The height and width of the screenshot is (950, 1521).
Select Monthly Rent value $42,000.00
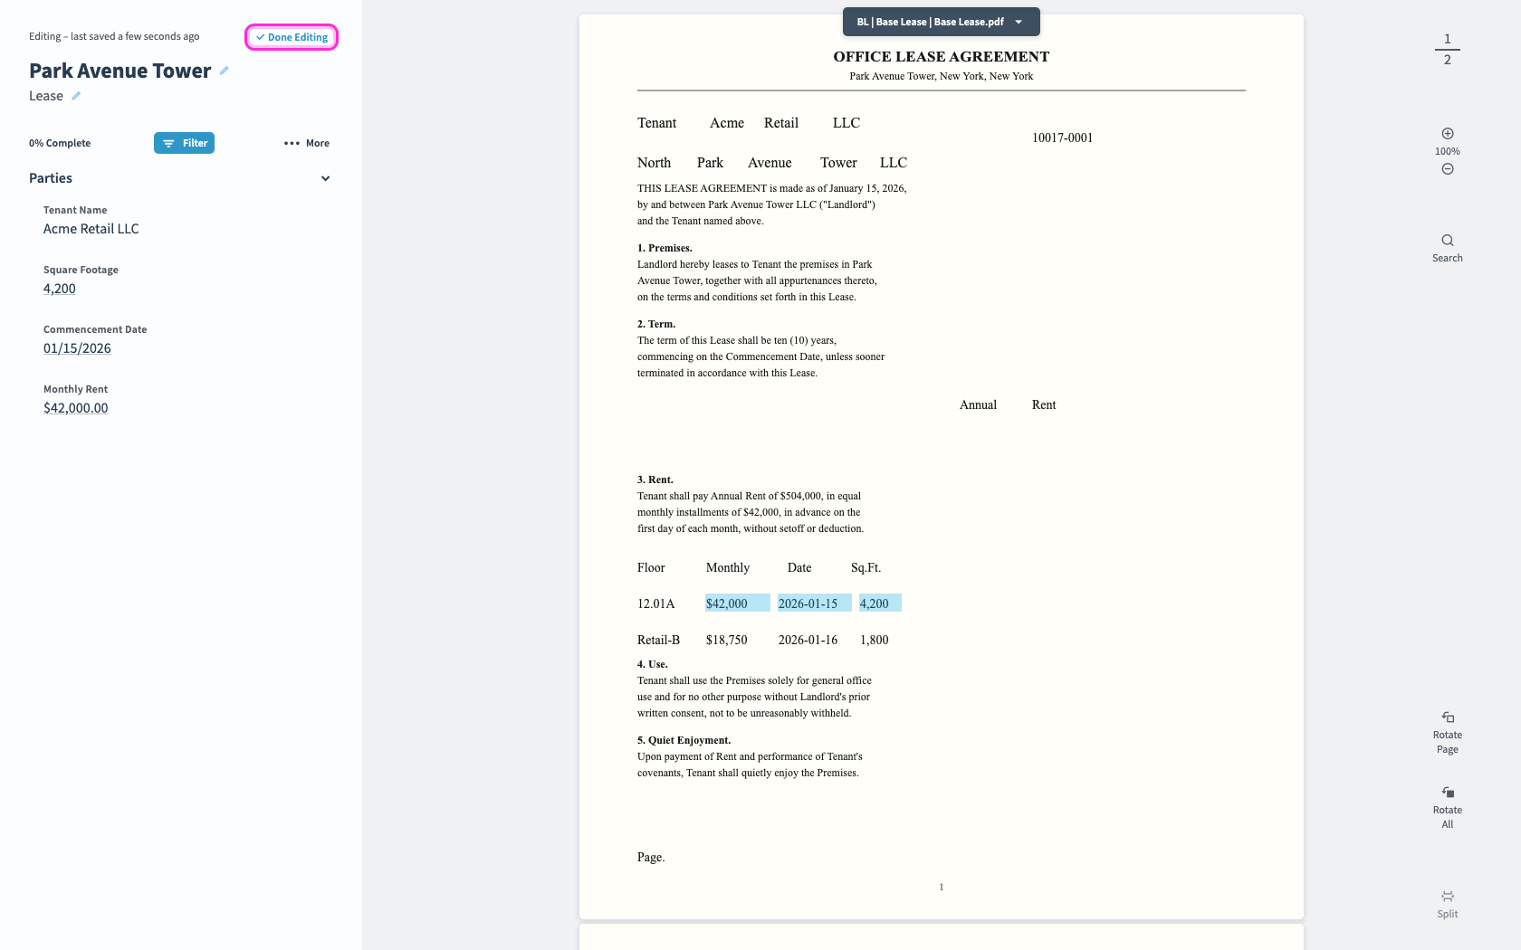pyautogui.click(x=76, y=408)
